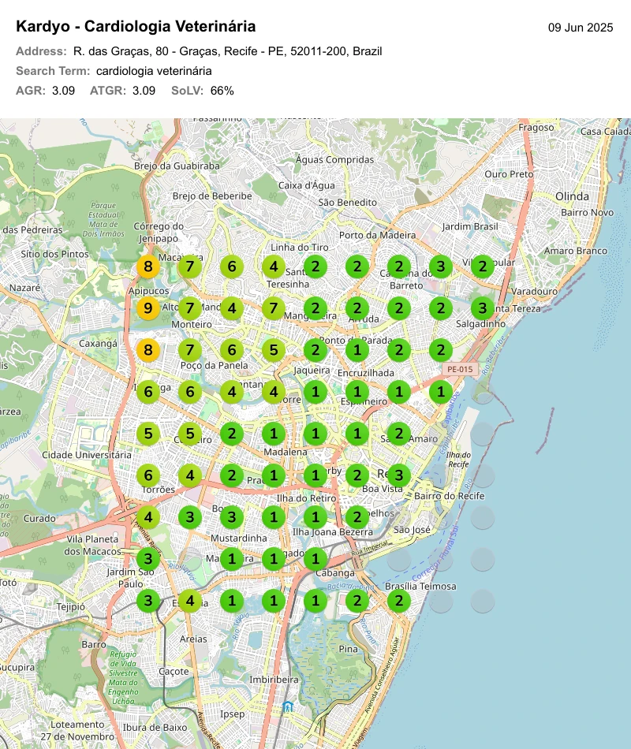Image resolution: width=631 pixels, height=749 pixels.
Task: Click the PE-015 road shield
Action: (460, 369)
